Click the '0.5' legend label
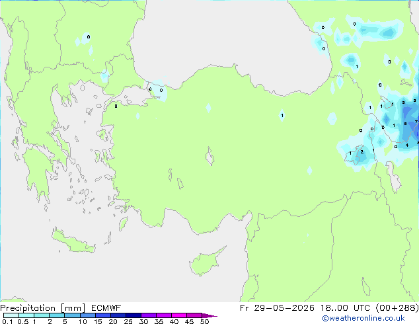419x324 pixels. (22, 321)
